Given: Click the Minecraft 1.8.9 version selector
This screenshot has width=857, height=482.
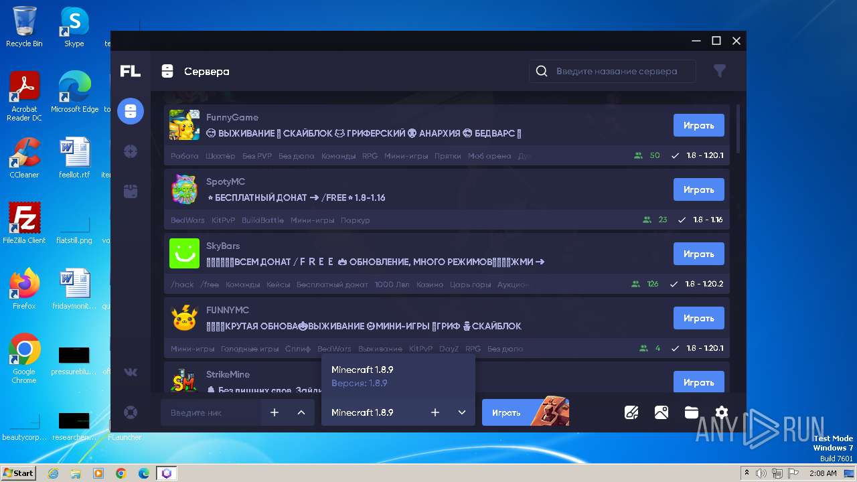Looking at the screenshot, I should [x=398, y=412].
